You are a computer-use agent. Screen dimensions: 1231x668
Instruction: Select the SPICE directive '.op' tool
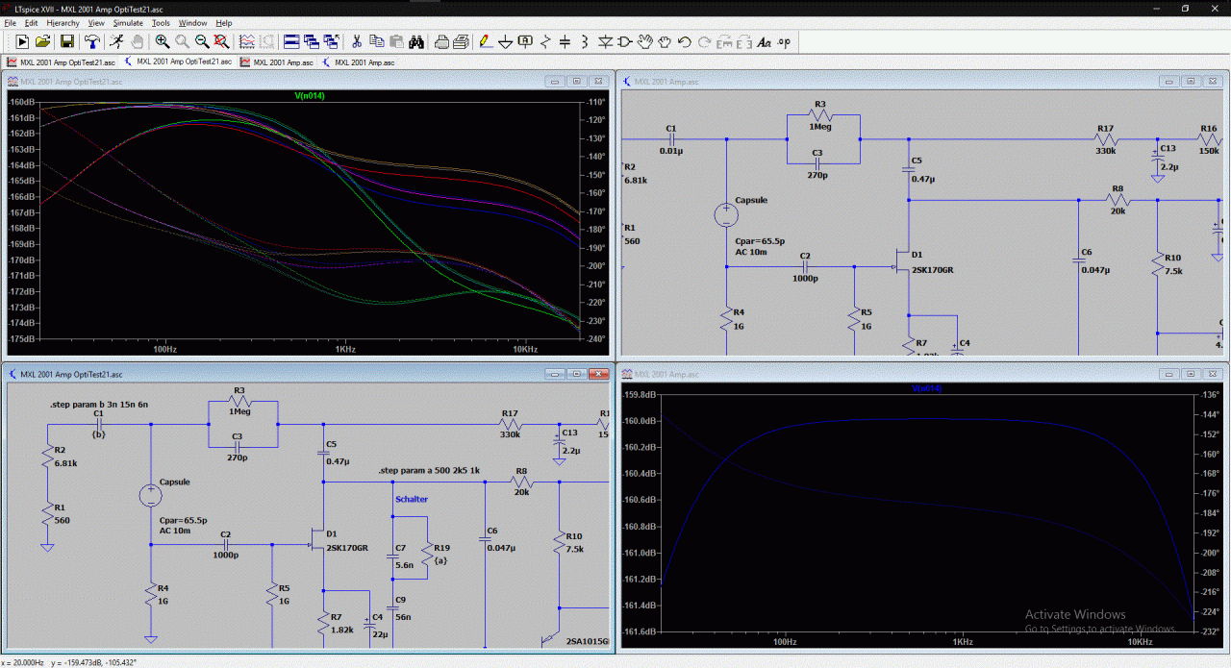point(785,41)
